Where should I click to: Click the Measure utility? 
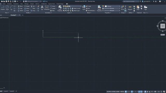pyautogui.click(x=130, y=8)
